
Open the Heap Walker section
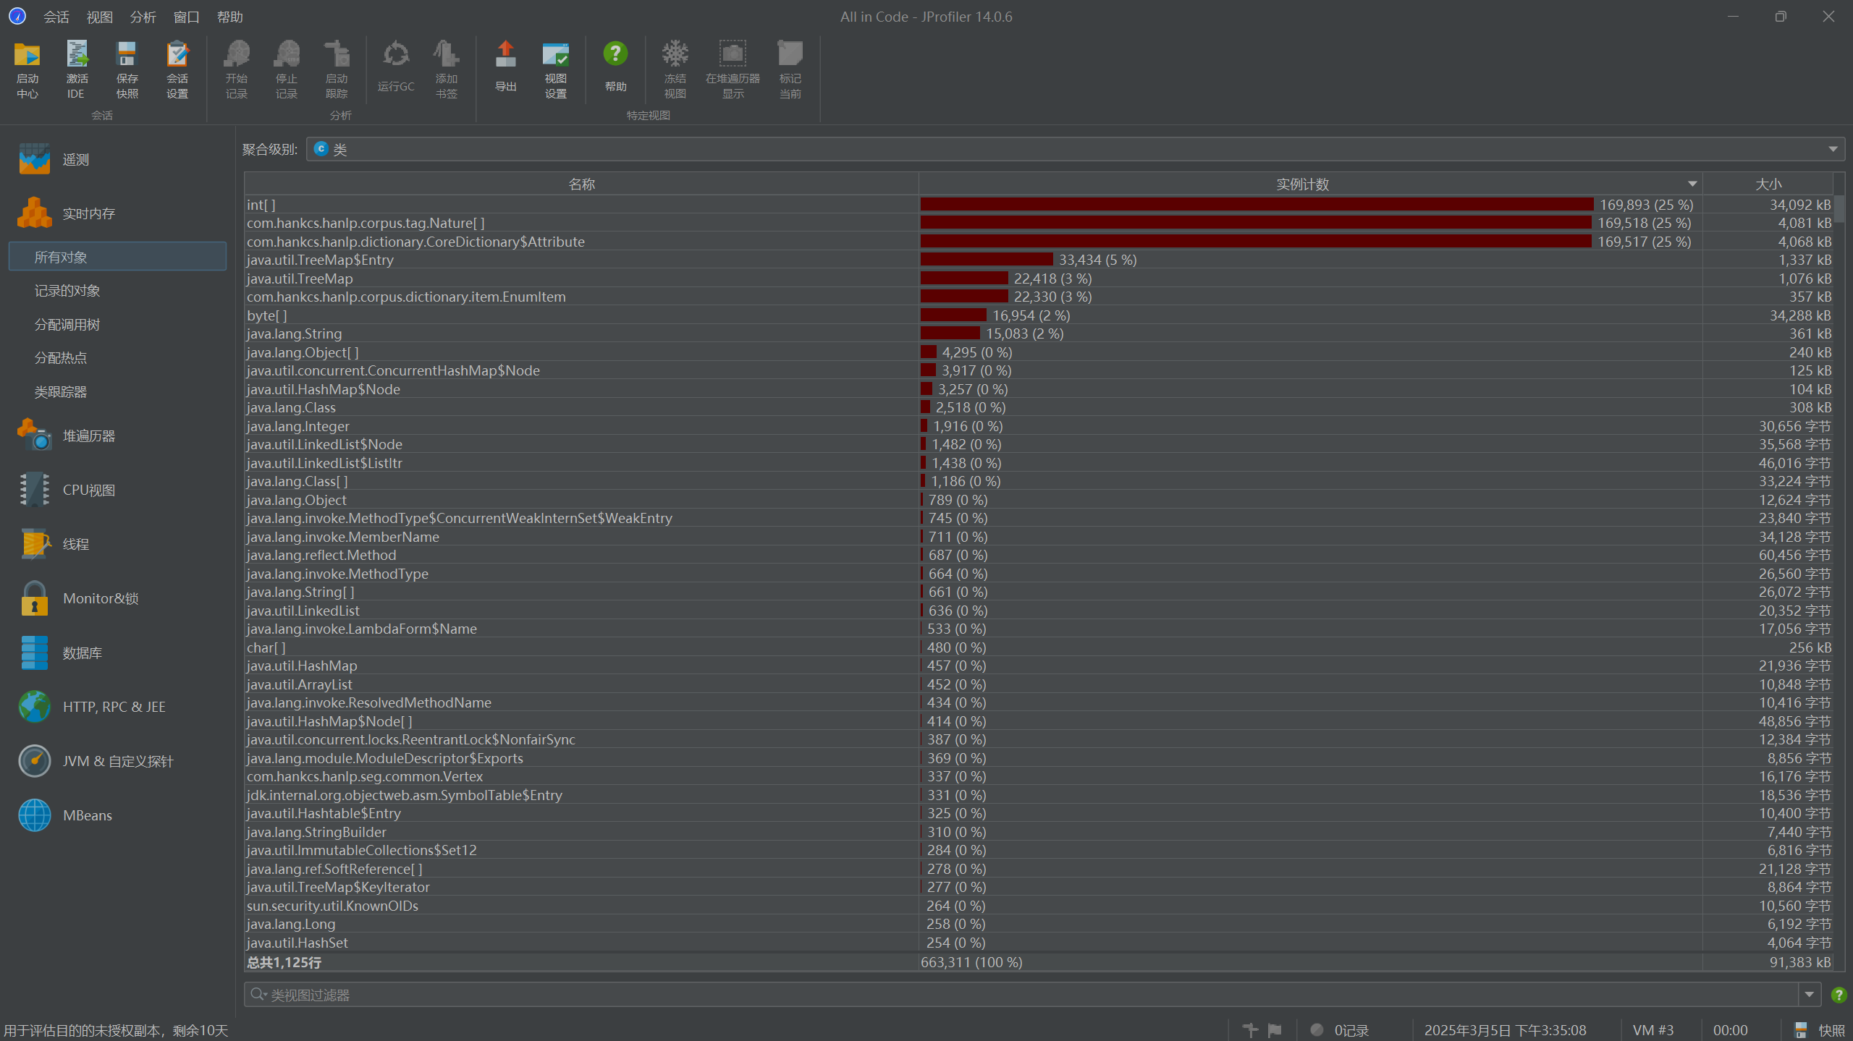(88, 435)
